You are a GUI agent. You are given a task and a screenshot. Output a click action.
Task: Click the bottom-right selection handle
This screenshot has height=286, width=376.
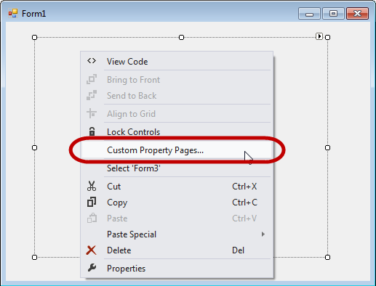[x=327, y=257]
